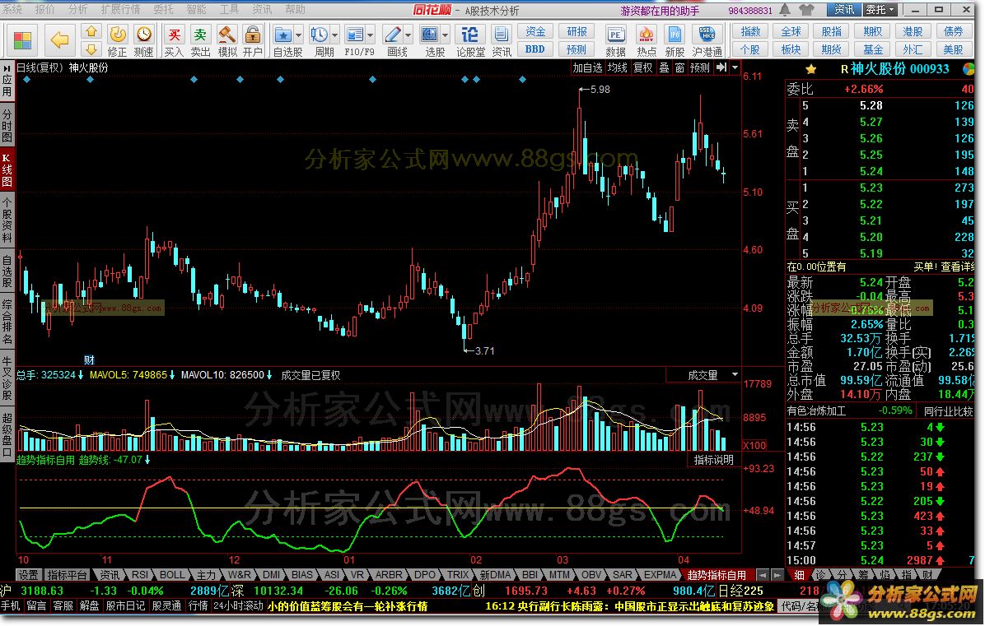Toggle the 预测 forecast in chart header
The width and height of the screenshot is (985, 626).
[x=700, y=67]
